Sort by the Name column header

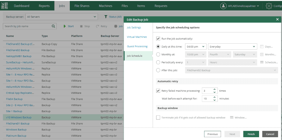tap(10, 36)
